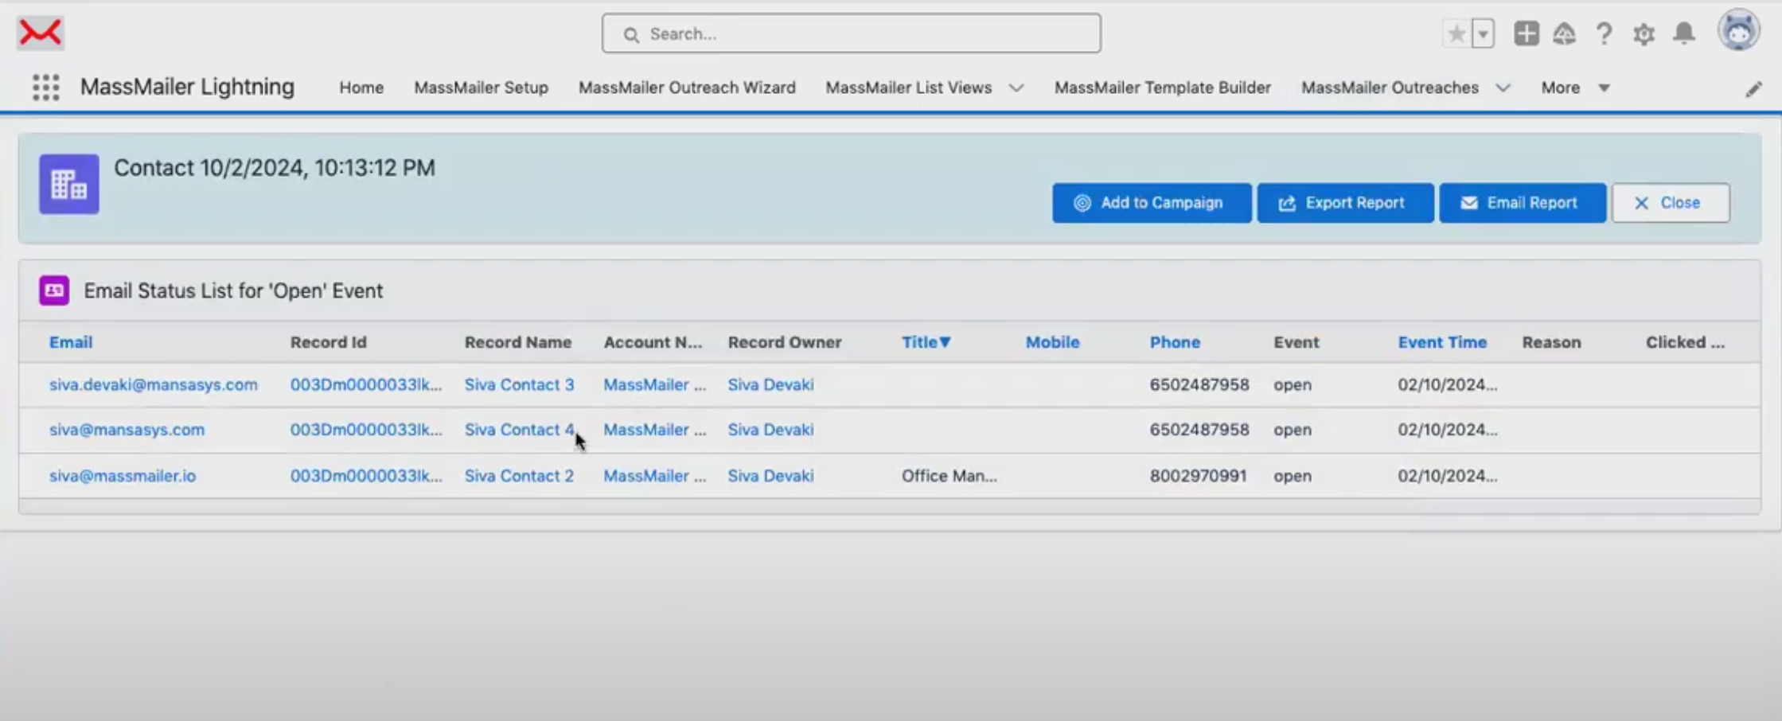Screen dimensions: 1782x721
Task: Open the siva@mansasys.com email link
Action: click(x=127, y=430)
